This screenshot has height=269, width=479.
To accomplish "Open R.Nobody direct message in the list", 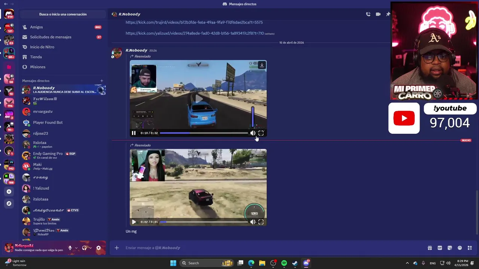I will click(x=63, y=90).
